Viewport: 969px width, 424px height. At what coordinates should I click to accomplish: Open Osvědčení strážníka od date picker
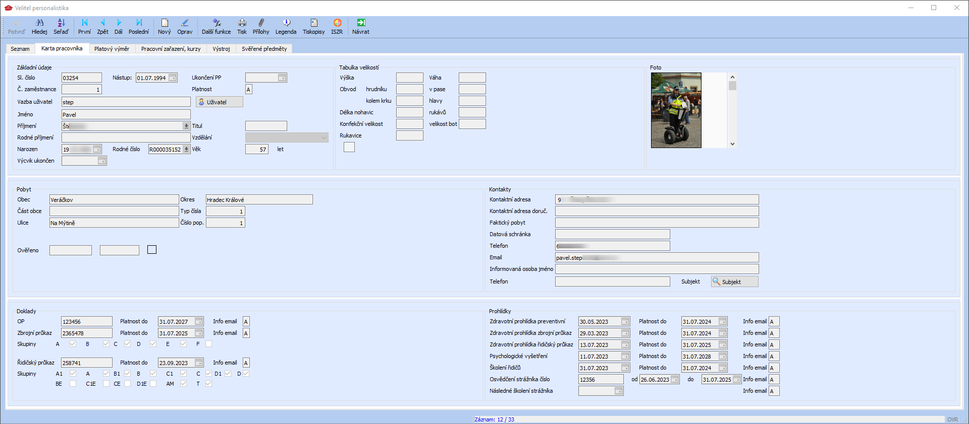pyautogui.click(x=675, y=379)
